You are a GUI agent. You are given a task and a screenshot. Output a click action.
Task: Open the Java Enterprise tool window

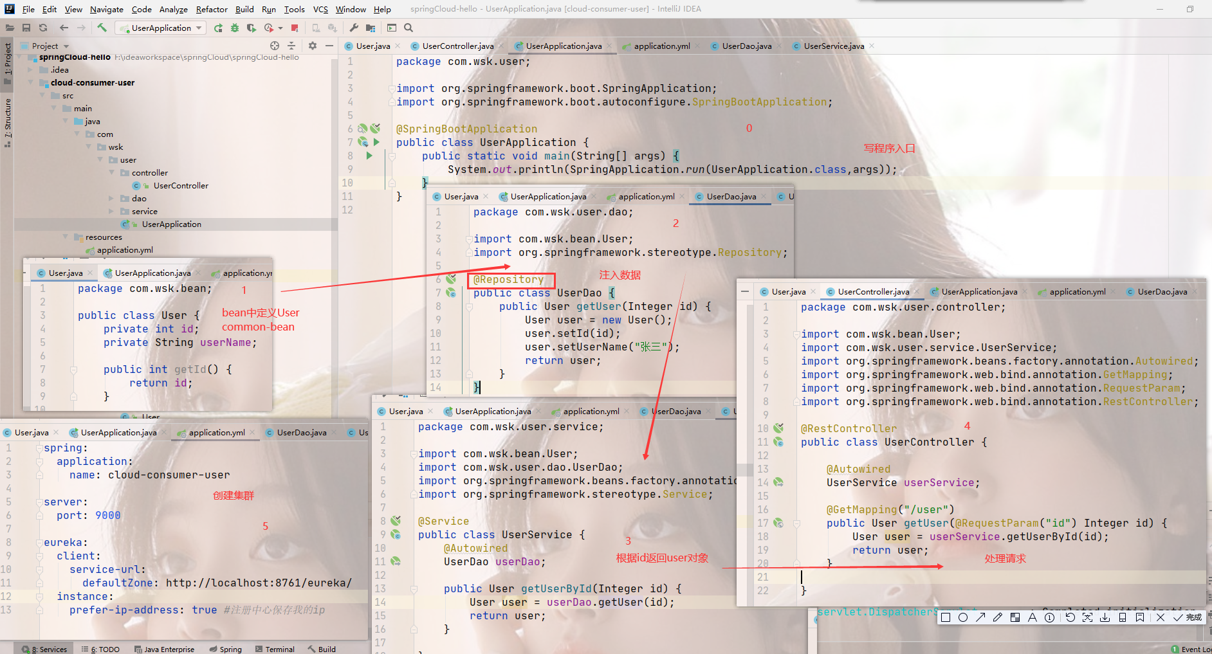[x=164, y=649]
